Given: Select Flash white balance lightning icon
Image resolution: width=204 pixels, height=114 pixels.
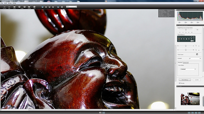Looking at the screenshot, I should click(x=194, y=39).
